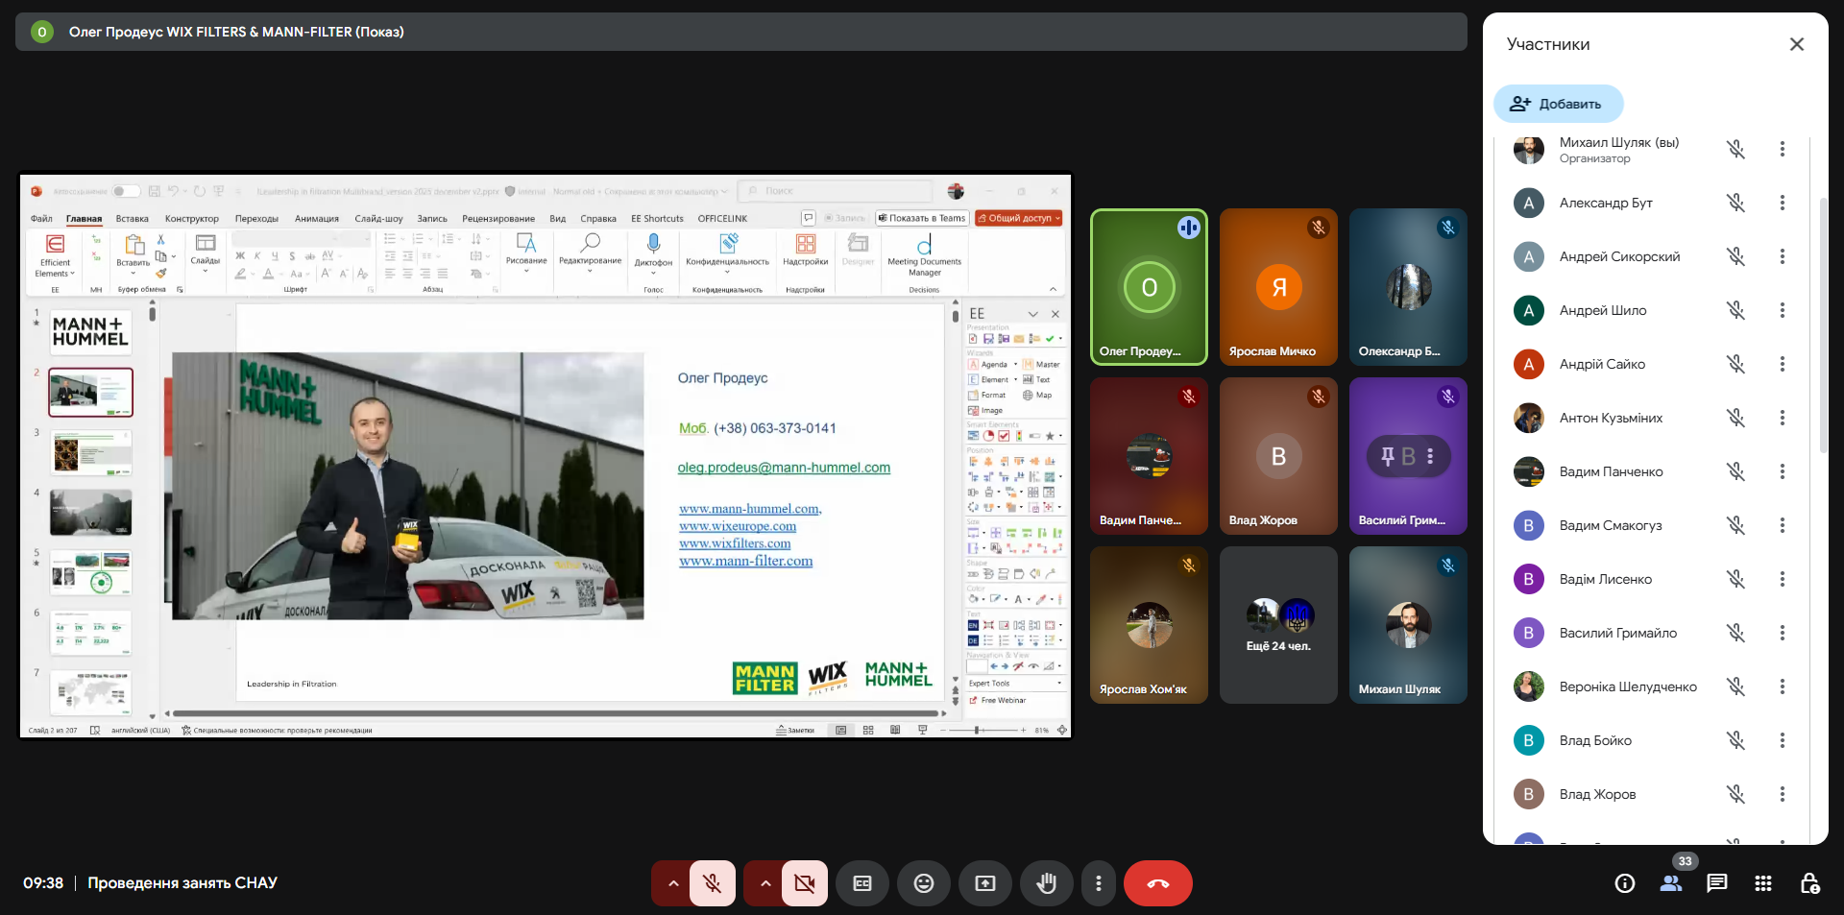Open host controls lock icon
The width and height of the screenshot is (1844, 915).
point(1809,883)
